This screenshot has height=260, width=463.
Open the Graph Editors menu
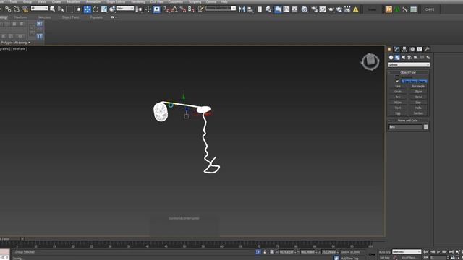click(116, 1)
